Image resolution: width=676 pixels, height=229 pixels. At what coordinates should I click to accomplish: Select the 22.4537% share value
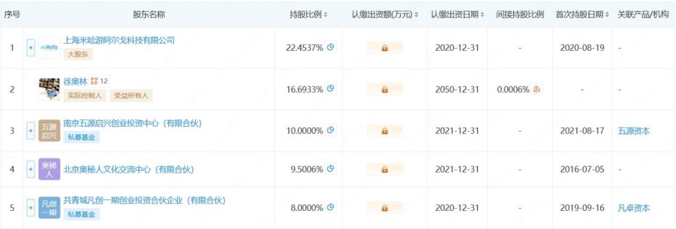304,48
